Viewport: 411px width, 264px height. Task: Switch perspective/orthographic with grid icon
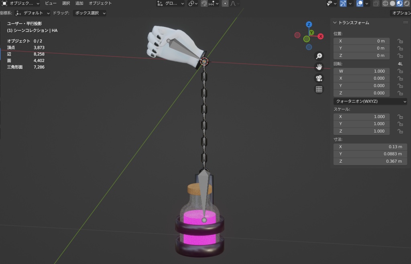point(319,89)
